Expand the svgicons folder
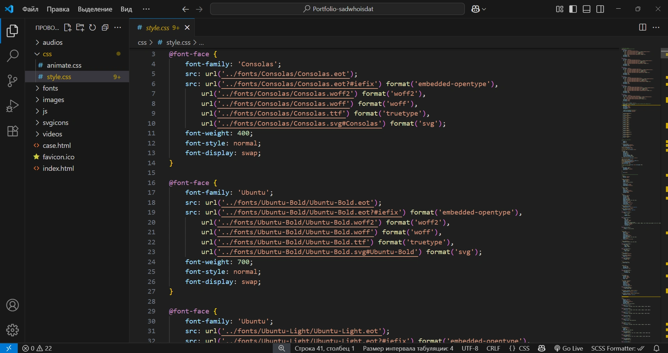Viewport: 668px width, 353px height. pyautogui.click(x=55, y=123)
